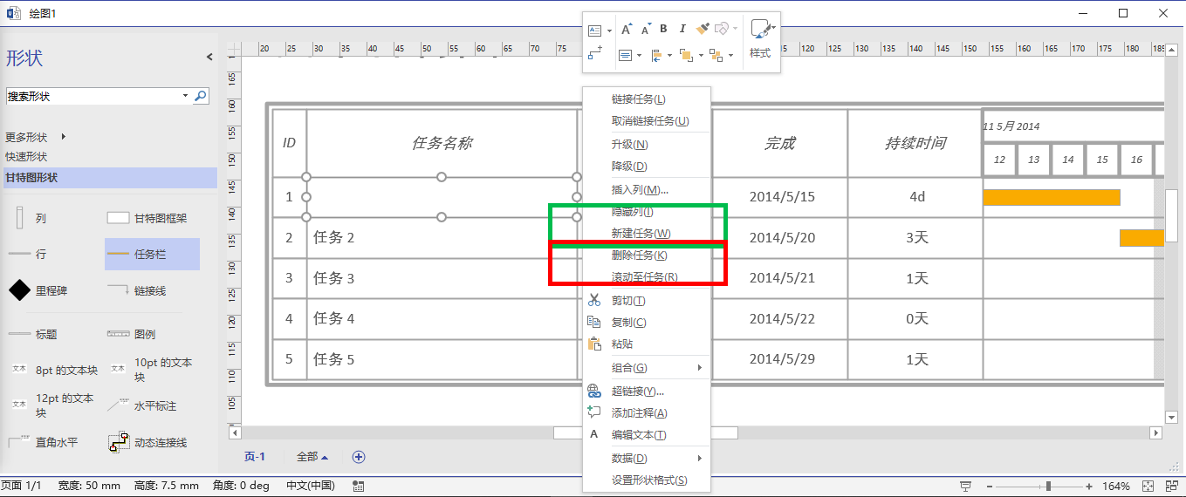
Task: Select the 标题 title shape
Action: pos(32,334)
